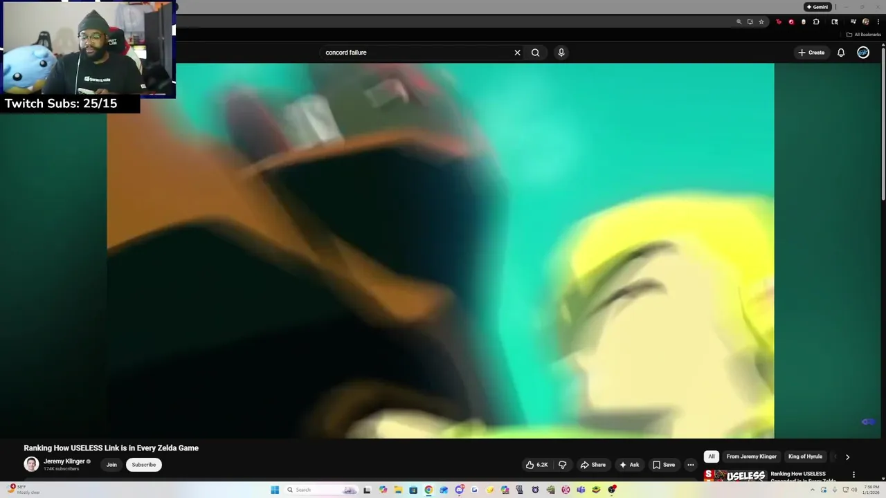Click the webcam overlay video feed
The width and height of the screenshot is (886, 498).
[x=88, y=48]
